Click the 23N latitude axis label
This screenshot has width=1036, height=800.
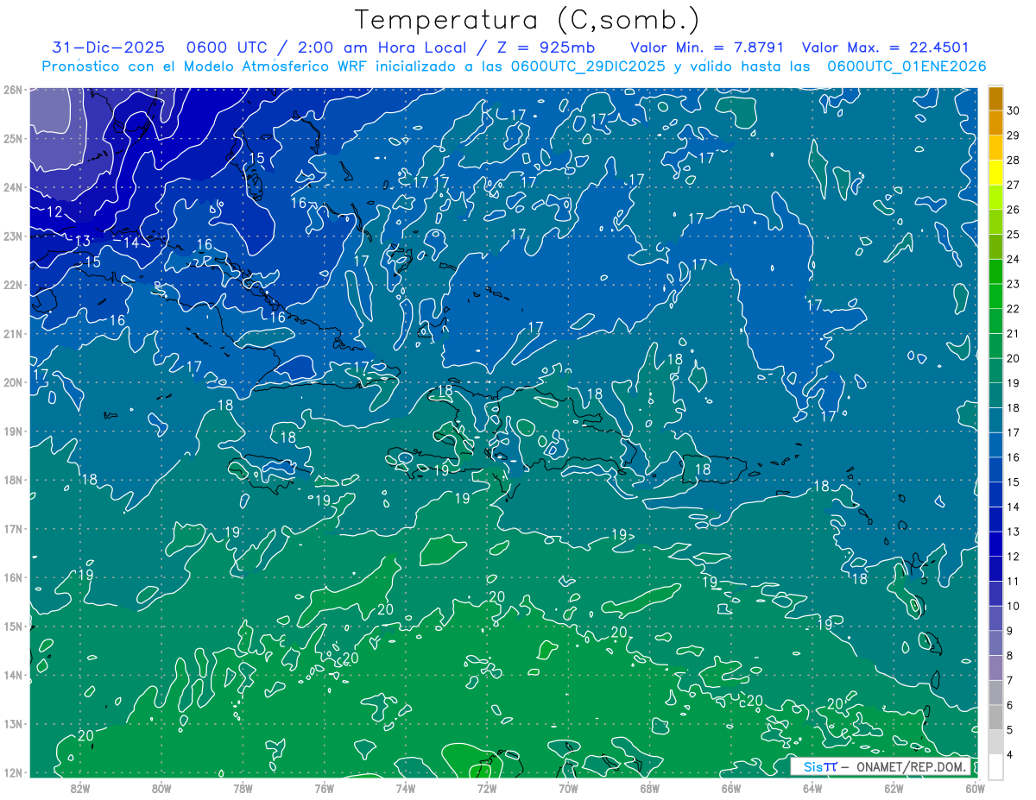(x=12, y=236)
